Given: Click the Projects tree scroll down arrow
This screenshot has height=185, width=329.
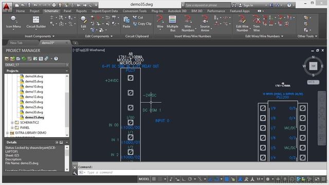Looking at the screenshot, I should [x=67, y=135].
